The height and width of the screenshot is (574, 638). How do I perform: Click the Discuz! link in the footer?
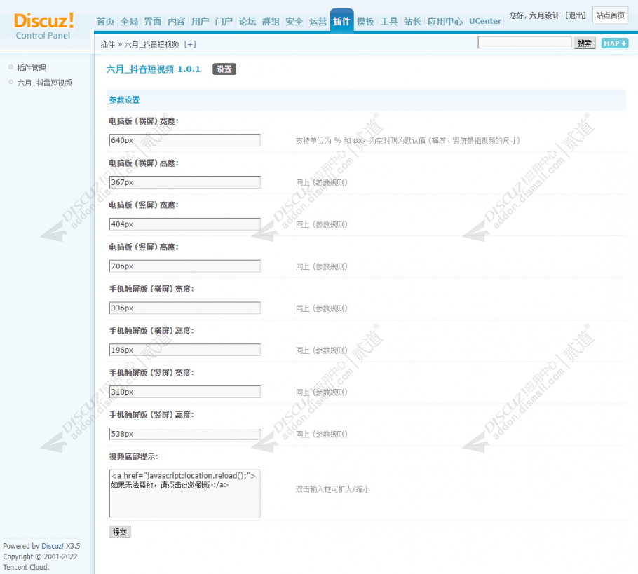pyautogui.click(x=53, y=546)
